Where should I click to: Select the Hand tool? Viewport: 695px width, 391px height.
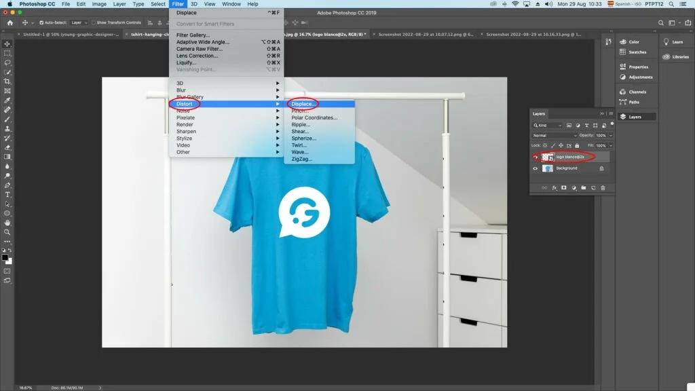7,223
